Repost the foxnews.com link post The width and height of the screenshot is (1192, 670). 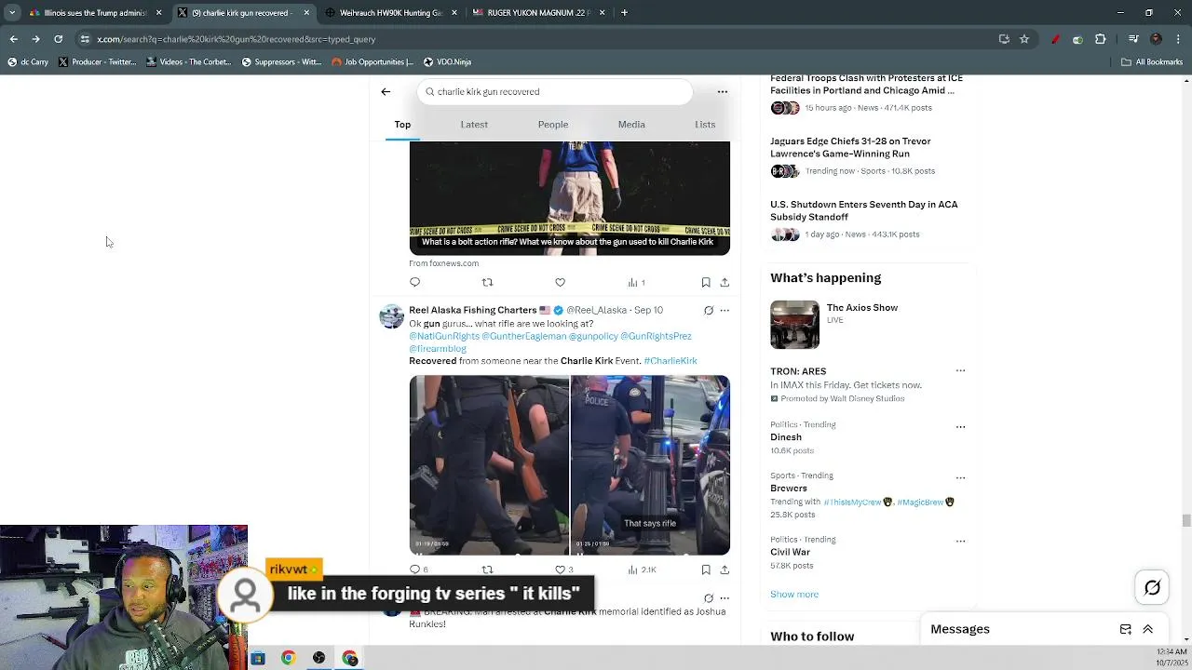(487, 282)
